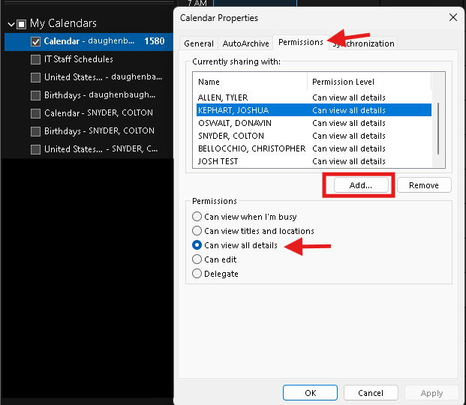This screenshot has width=466, height=405.
Task: Switch to the General tab
Action: (x=199, y=43)
